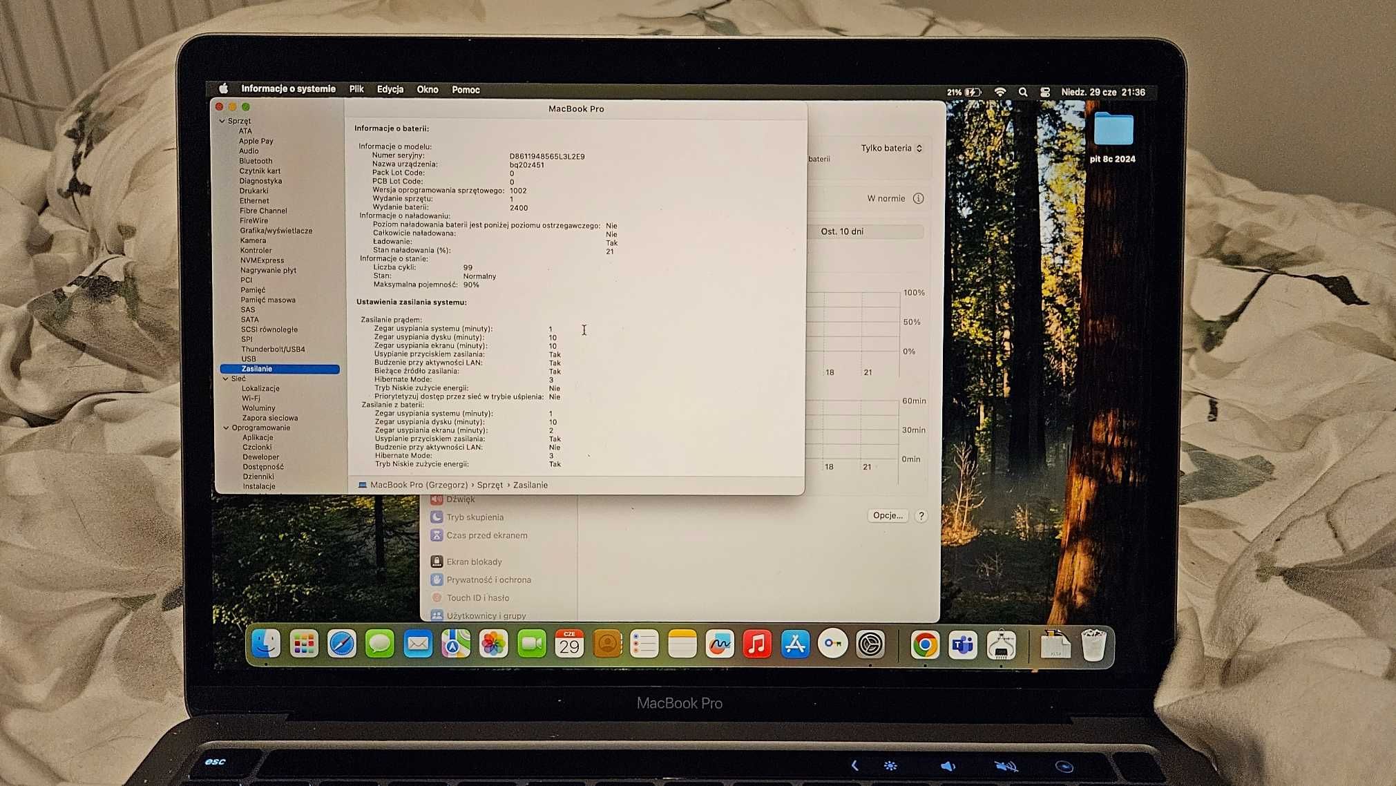Open Control Center in menu bar
Screen dimensions: 1396x786
point(1045,92)
